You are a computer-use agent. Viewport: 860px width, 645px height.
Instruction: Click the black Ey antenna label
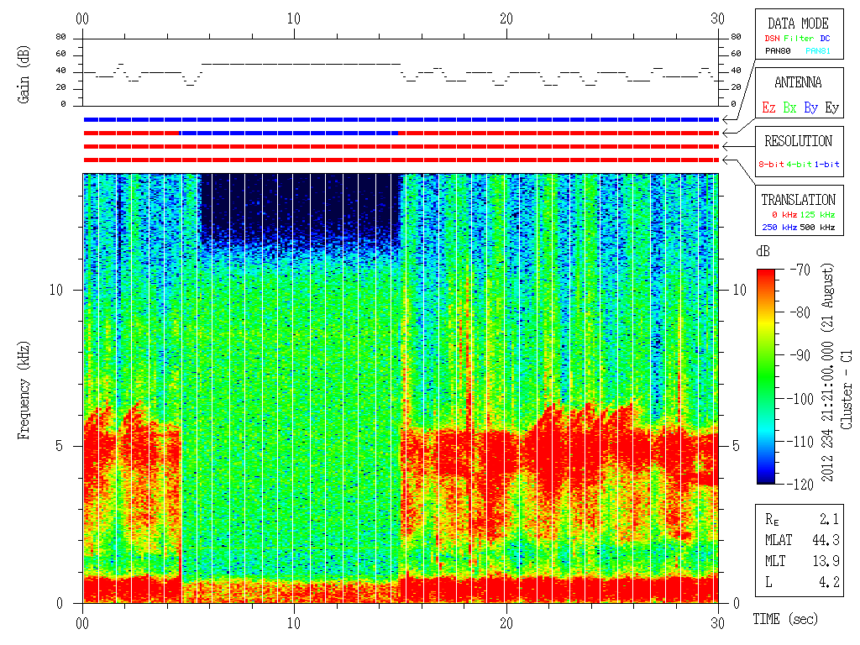[x=831, y=107]
